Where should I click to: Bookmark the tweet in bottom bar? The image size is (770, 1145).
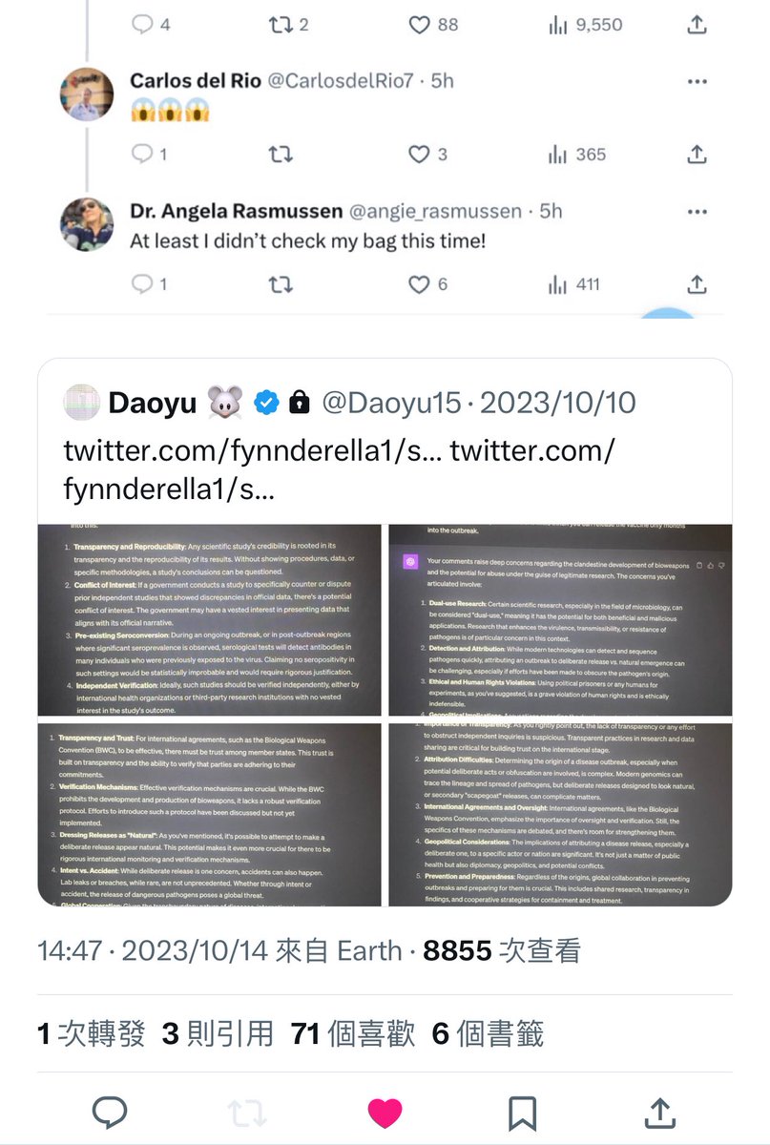pyautogui.click(x=522, y=1113)
